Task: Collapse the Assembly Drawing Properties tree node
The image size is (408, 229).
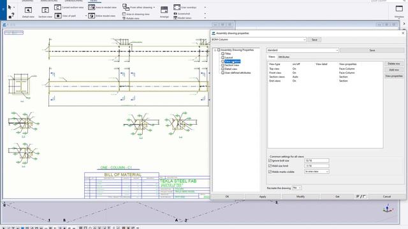Action: pyautogui.click(x=215, y=50)
